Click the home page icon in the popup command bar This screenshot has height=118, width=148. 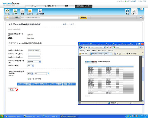tap(115, 54)
